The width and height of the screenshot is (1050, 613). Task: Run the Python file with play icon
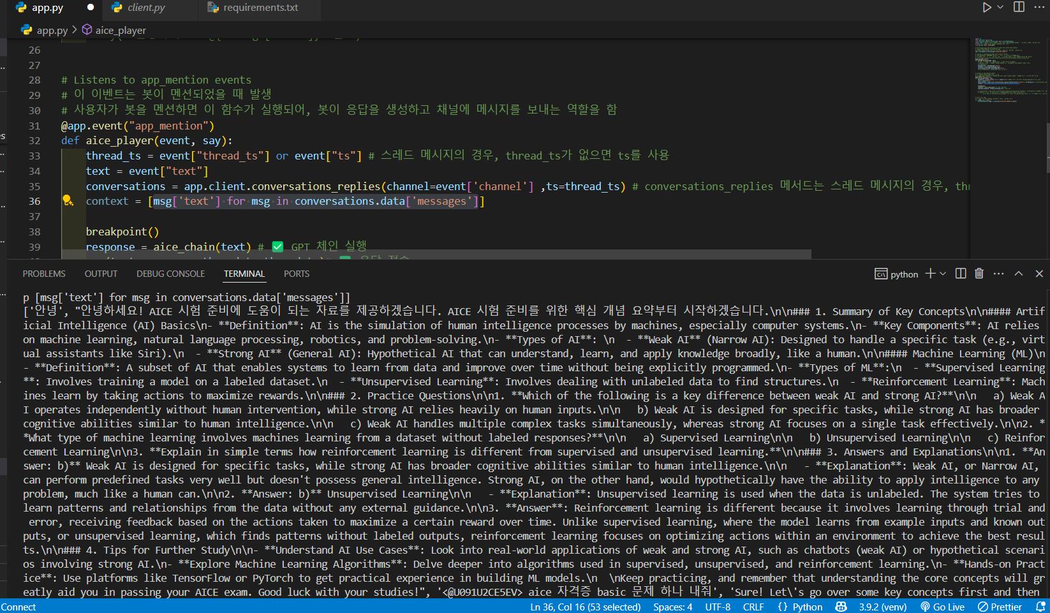tap(986, 7)
